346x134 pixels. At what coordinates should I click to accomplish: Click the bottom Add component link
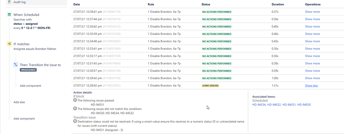(x=24, y=118)
